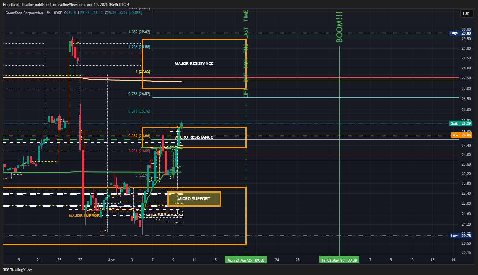This screenshot has width=478, height=275.
Task: Click the 11 date on the time axis
Action: (x=194, y=260)
